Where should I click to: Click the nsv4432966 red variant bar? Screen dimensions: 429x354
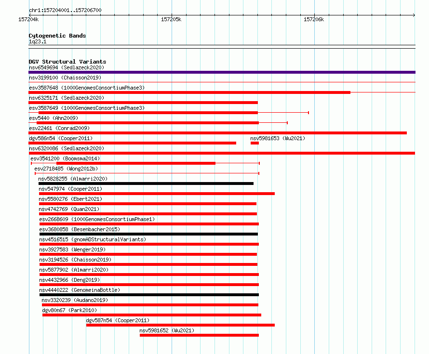click(x=149, y=285)
